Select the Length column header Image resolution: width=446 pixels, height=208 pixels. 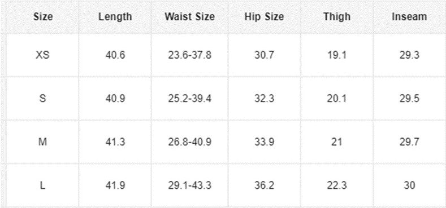pyautogui.click(x=115, y=17)
